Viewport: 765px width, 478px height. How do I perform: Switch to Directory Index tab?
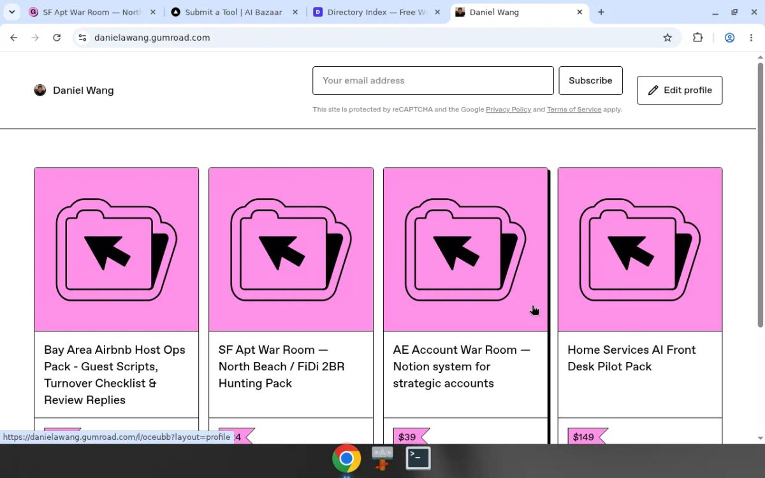point(376,12)
